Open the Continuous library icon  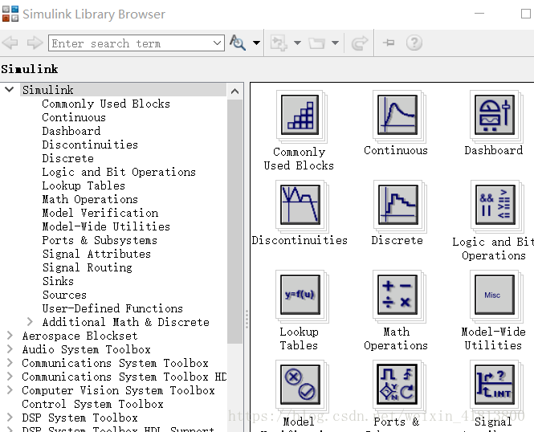point(397,115)
